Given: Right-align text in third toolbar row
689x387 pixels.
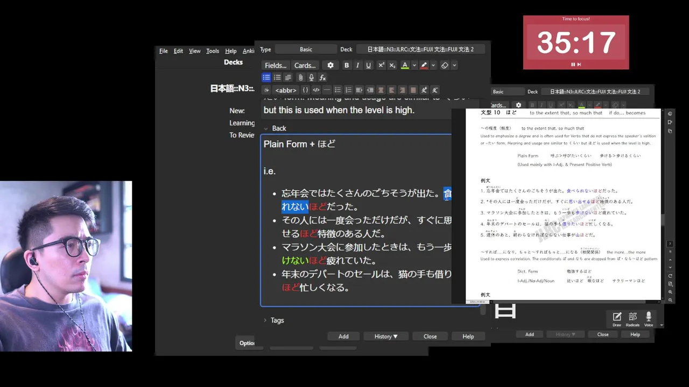Looking at the screenshot, I should point(403,90).
